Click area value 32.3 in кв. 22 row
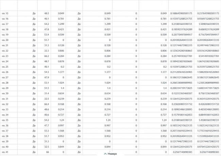 pos(47,51)
